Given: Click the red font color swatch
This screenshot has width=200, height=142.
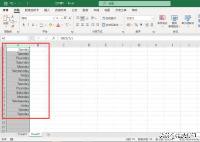Looking at the screenshot, I should (58, 25).
